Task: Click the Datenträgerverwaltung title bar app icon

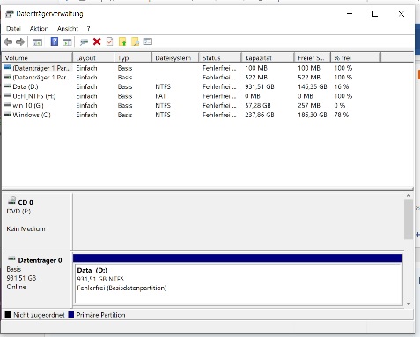Action: [10, 14]
